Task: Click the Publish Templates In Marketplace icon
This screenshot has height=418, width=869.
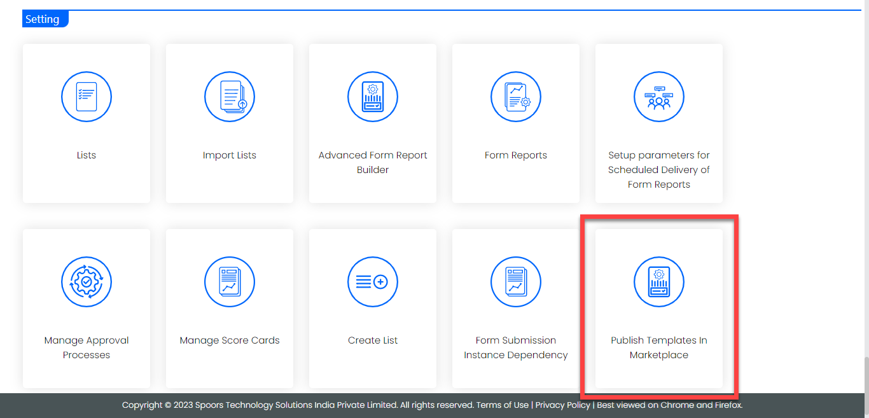Action: 659,282
